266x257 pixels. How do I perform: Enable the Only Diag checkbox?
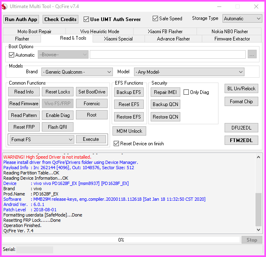pyautogui.click(x=186, y=92)
